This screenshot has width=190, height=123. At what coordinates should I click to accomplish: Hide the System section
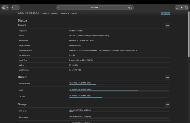167,25
